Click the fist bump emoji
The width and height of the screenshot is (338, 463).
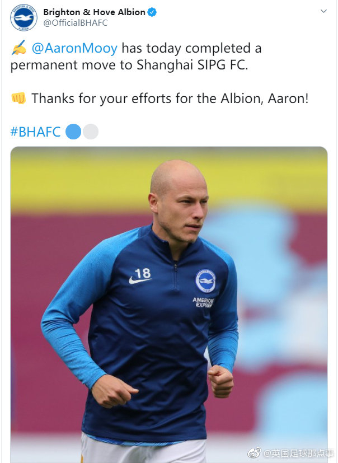click(x=18, y=99)
